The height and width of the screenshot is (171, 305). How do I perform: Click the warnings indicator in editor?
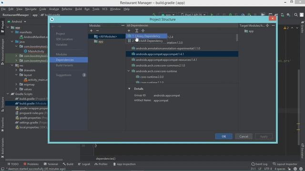[x=286, y=28]
